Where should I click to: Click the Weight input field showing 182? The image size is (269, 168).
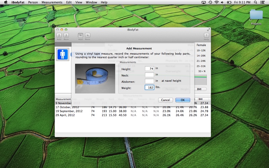pyautogui.click(x=149, y=87)
